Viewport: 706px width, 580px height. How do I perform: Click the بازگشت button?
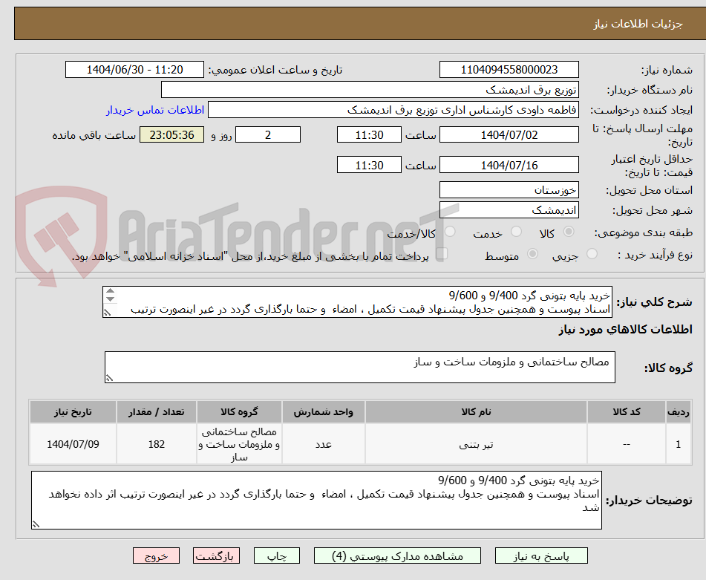point(216,555)
